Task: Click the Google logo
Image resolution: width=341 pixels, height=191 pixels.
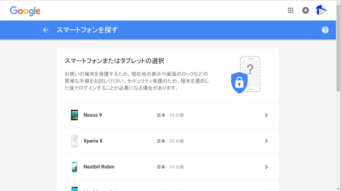Action: pos(25,11)
